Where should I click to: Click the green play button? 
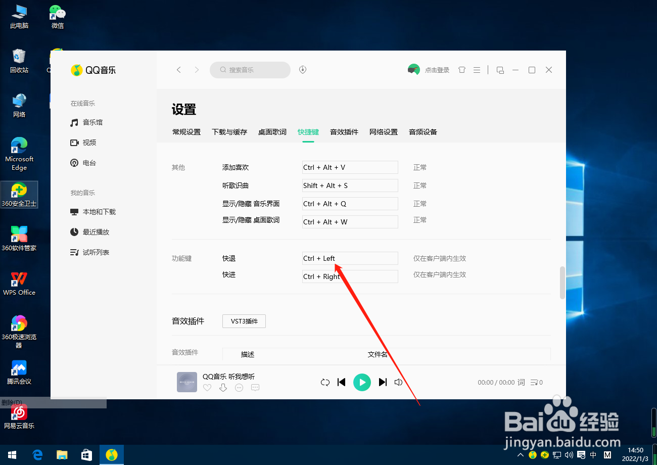point(362,382)
